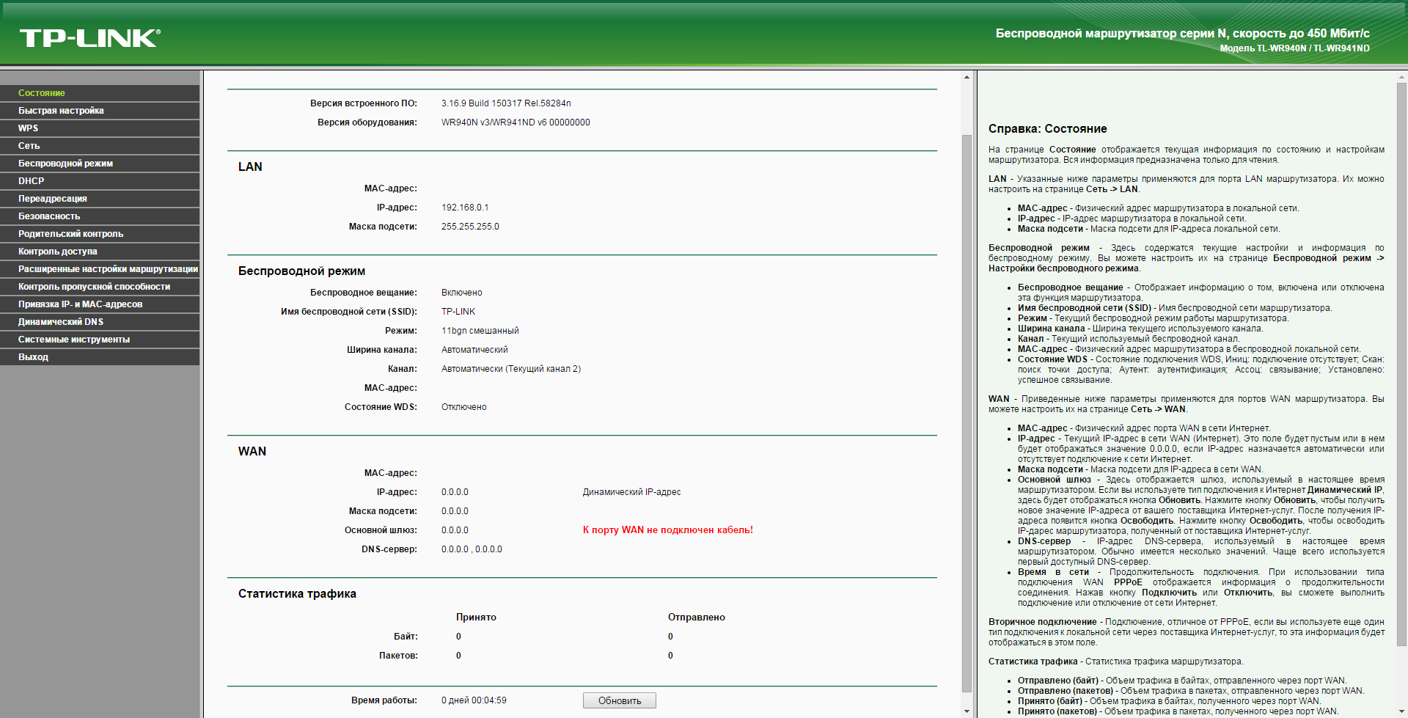Click the Статистика трафика heading
Image resolution: width=1408 pixels, height=718 pixels.
tap(297, 594)
